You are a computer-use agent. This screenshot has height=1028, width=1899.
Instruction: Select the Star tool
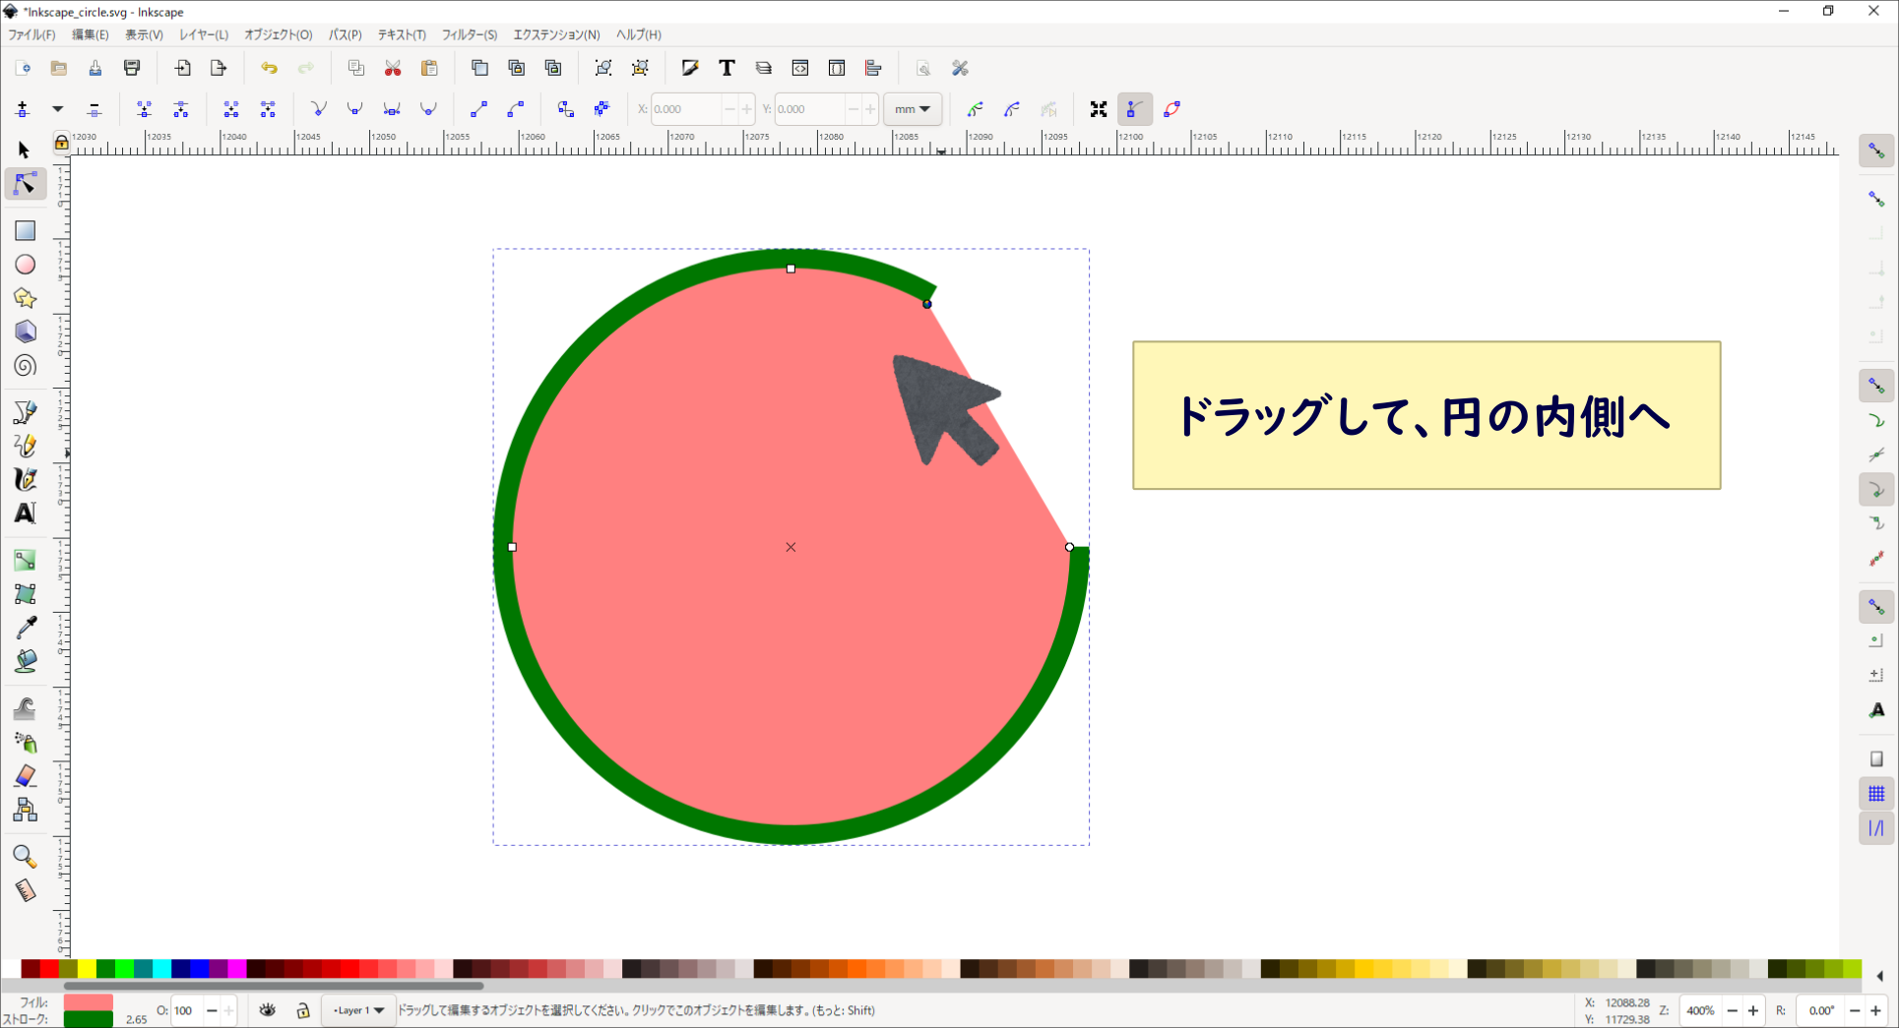(x=25, y=297)
